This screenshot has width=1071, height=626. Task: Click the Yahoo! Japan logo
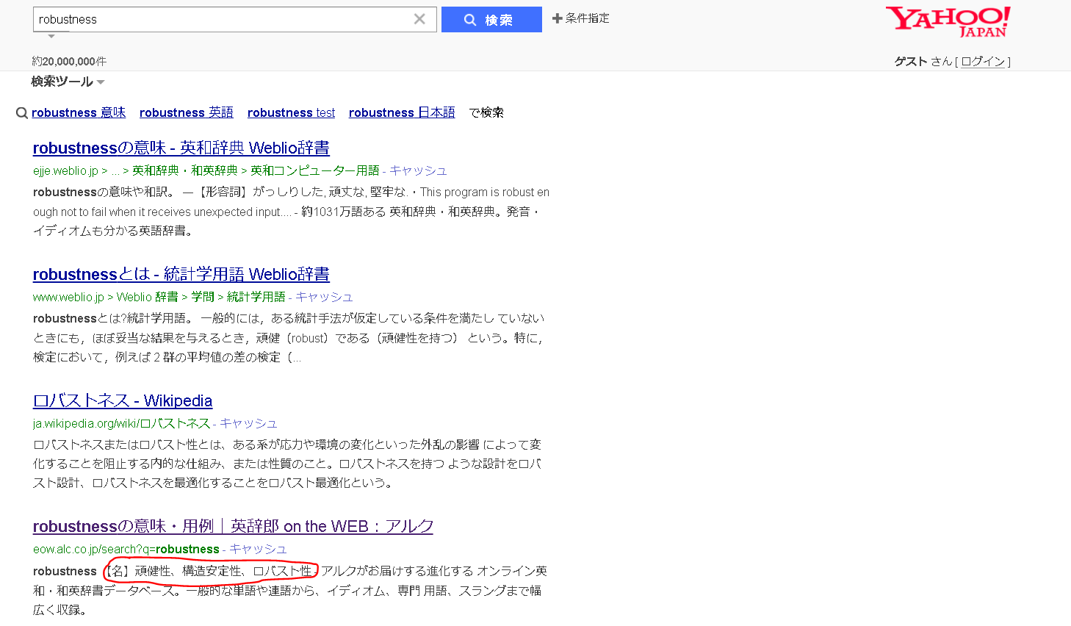948,22
